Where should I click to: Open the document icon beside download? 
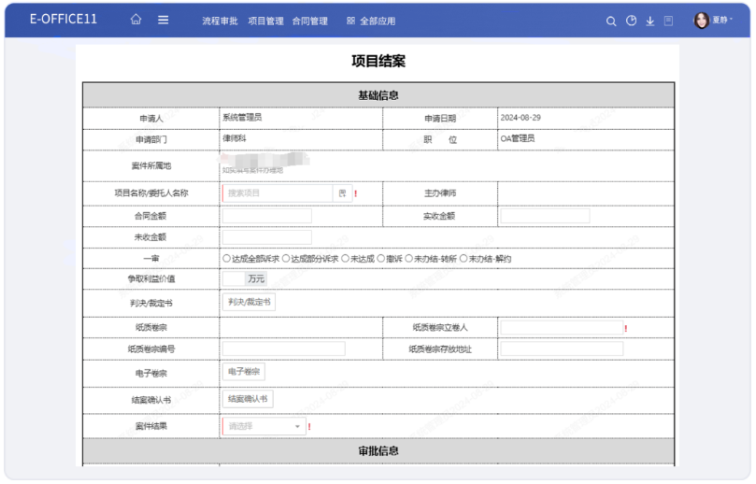click(x=668, y=21)
